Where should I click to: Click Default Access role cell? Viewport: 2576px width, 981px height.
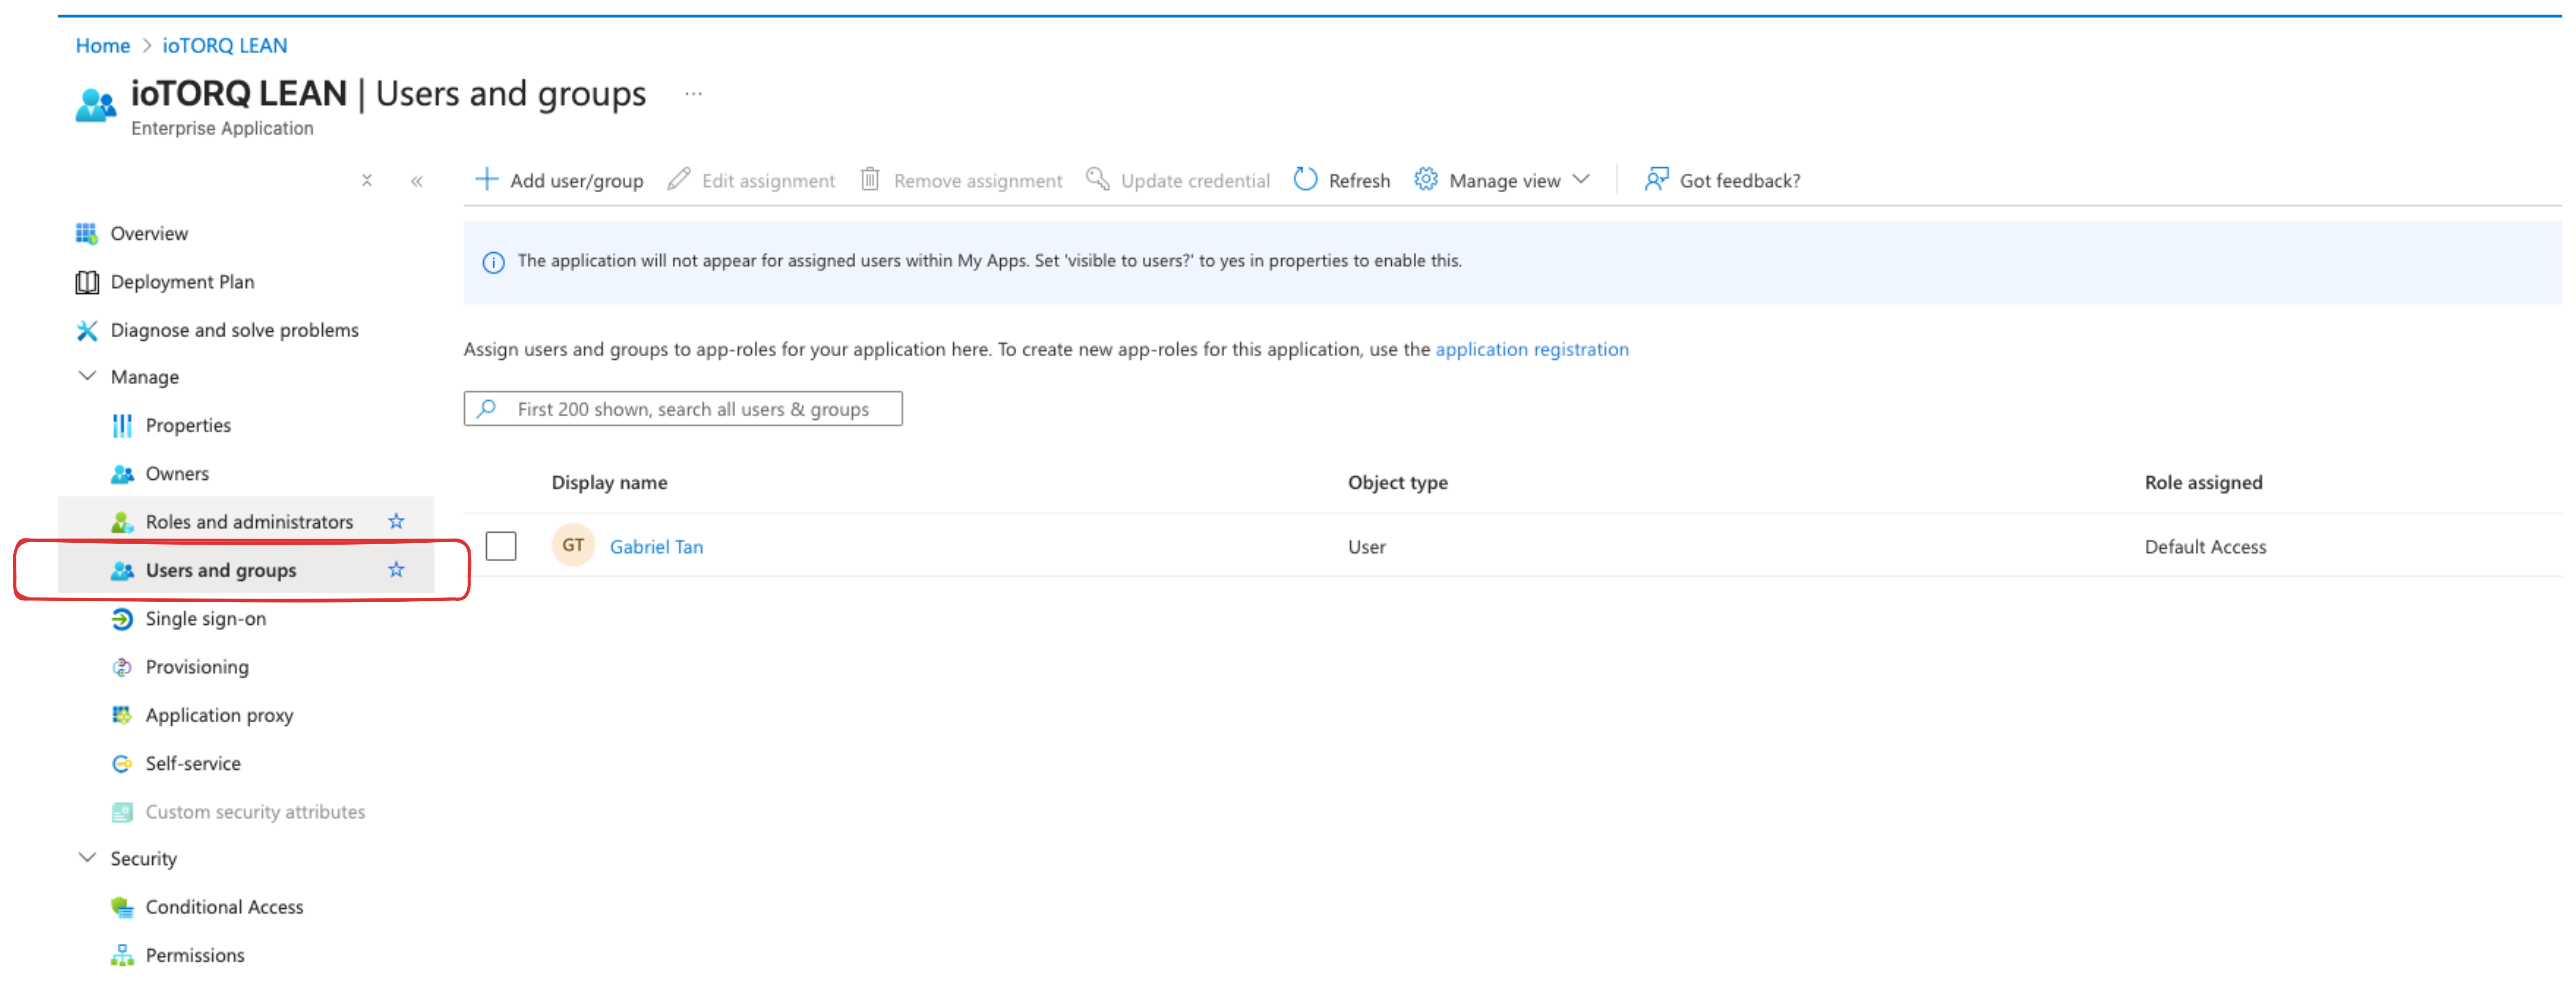tap(2205, 546)
